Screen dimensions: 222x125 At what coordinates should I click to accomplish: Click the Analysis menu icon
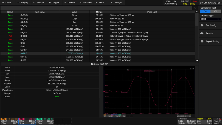[x=112, y=2]
